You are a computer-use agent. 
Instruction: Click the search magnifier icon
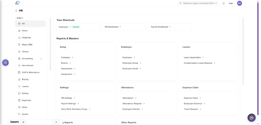click(x=180, y=3)
